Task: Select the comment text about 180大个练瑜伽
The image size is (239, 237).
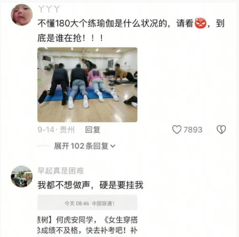Action: (131, 31)
